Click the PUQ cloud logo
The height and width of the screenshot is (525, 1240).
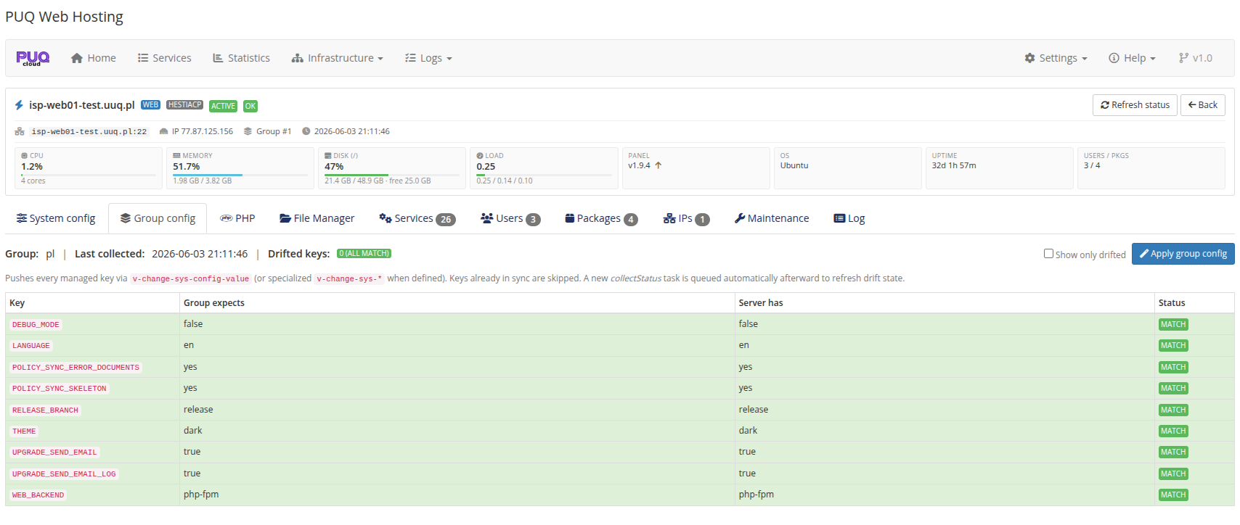[x=33, y=58]
